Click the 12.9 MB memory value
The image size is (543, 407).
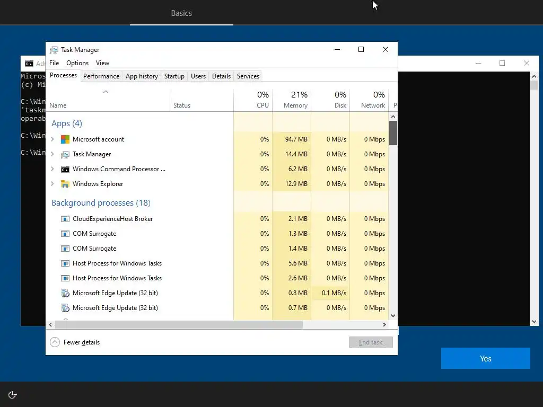tap(296, 184)
